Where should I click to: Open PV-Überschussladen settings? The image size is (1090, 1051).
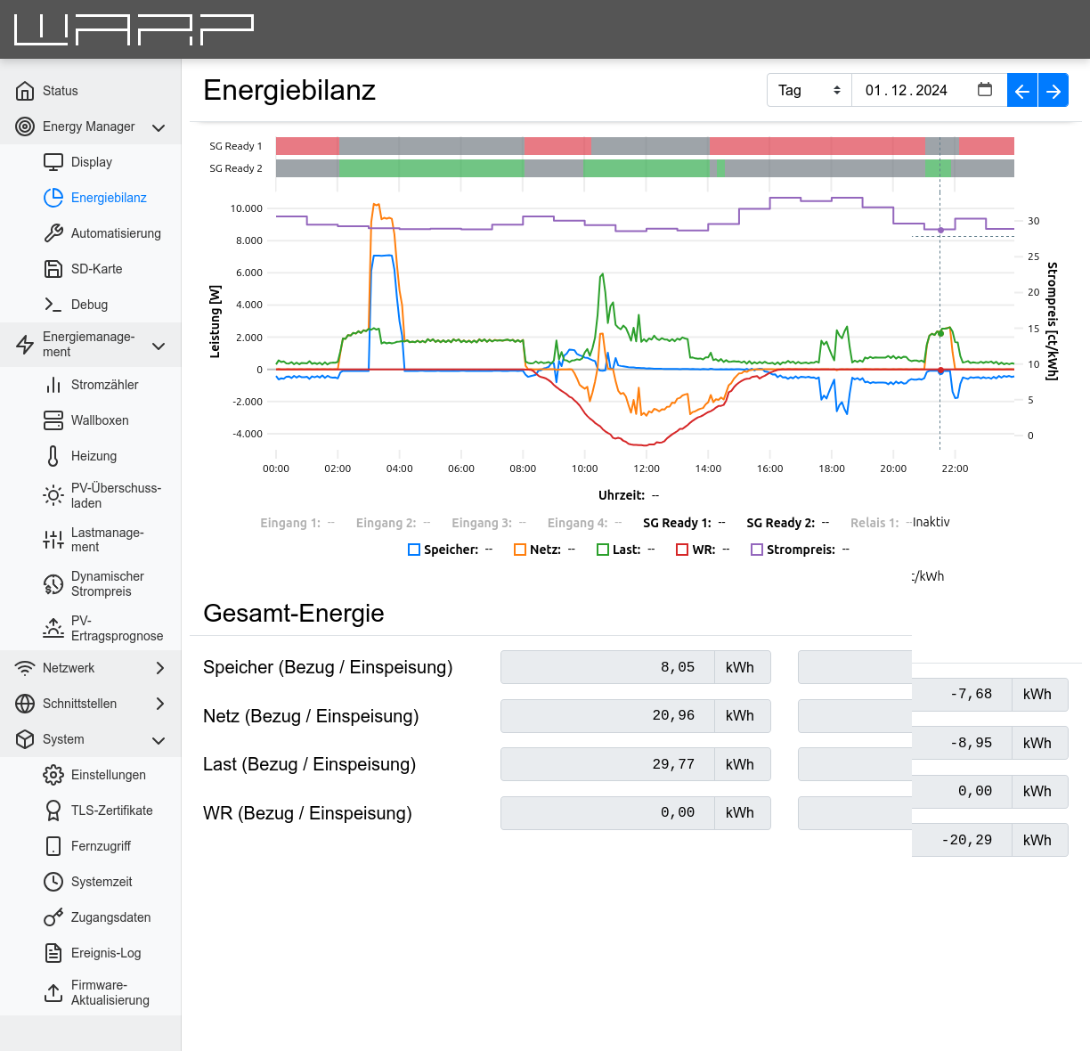[x=107, y=496]
